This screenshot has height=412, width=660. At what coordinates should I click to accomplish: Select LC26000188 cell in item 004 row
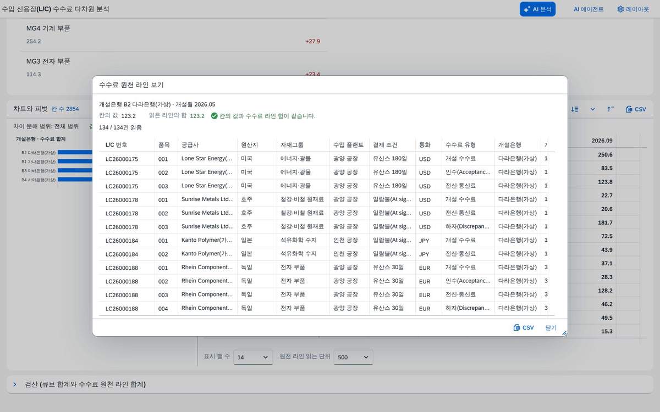128,309
